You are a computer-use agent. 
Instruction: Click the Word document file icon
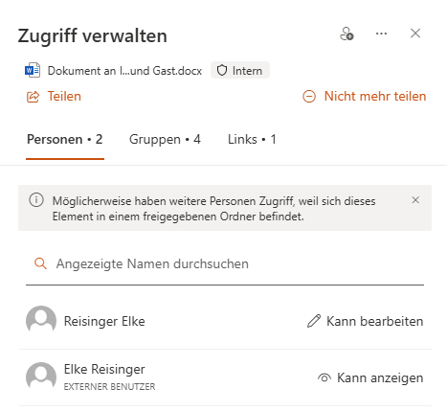point(33,70)
